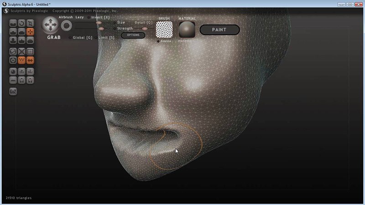
Task: Open the Material sphere thumbnail
Action: 187,30
